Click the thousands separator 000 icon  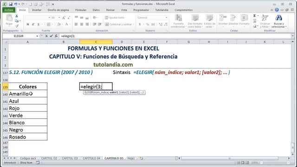point(153,24)
